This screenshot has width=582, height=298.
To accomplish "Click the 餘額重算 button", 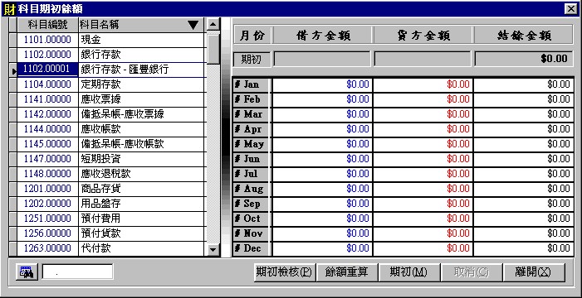I will click(347, 272).
